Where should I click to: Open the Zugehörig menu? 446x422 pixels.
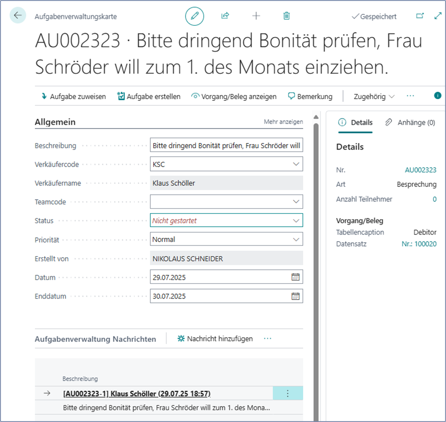pyautogui.click(x=374, y=97)
